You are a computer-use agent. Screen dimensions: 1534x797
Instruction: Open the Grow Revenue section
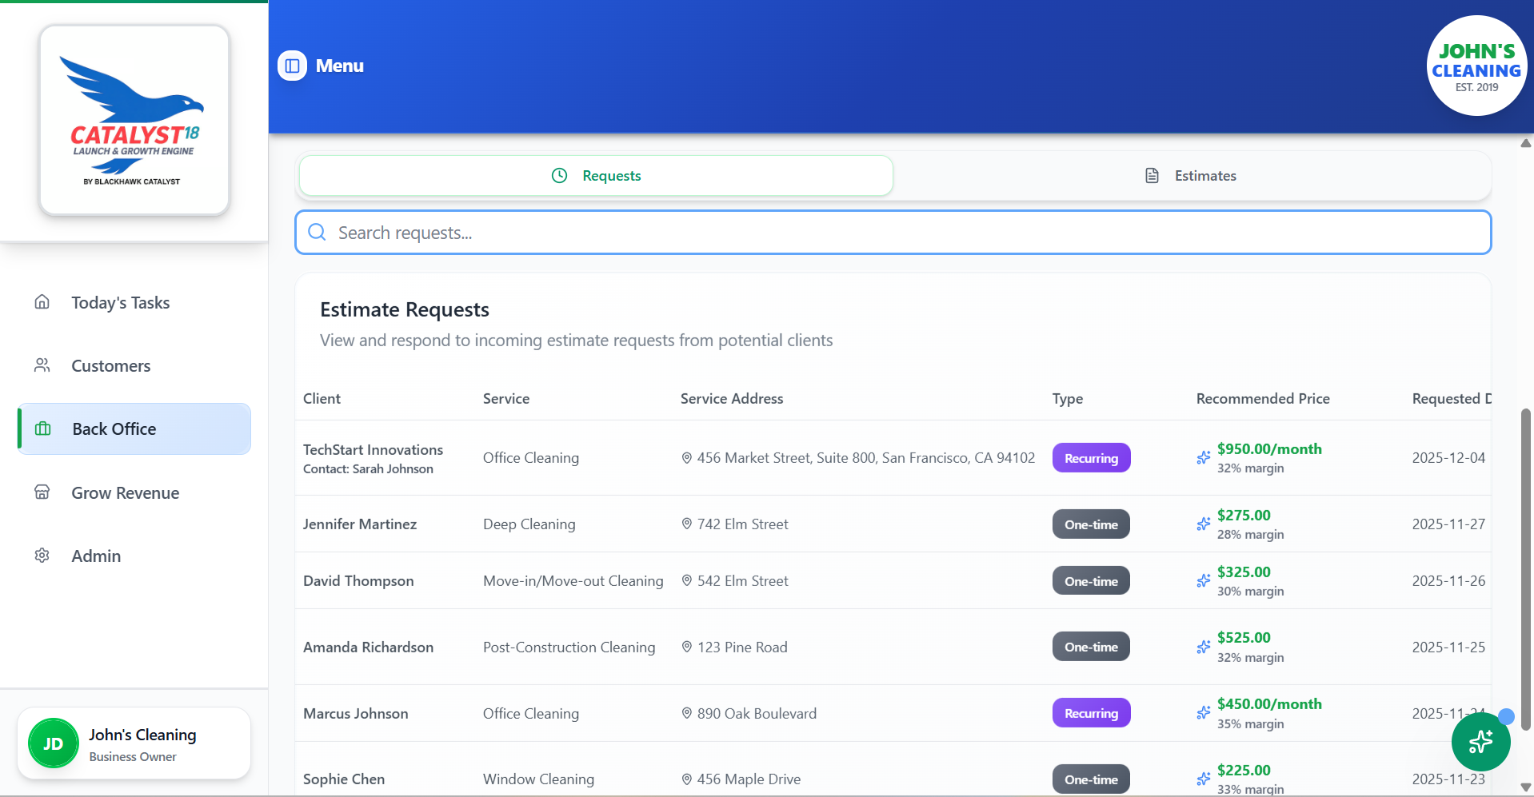tap(125, 492)
